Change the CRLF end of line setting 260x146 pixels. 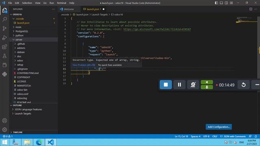215,136
